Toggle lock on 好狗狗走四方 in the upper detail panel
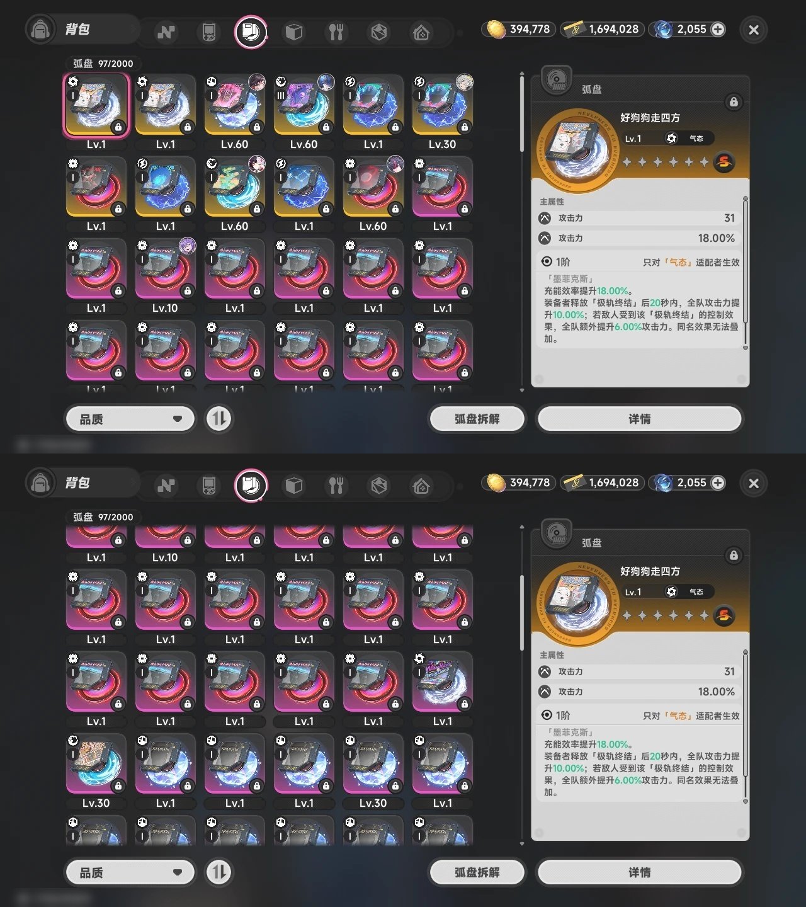The width and height of the screenshot is (806, 907). tap(734, 101)
